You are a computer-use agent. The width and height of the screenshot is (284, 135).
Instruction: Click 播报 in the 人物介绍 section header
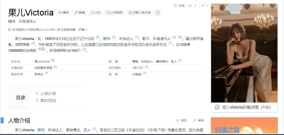pos(181,121)
